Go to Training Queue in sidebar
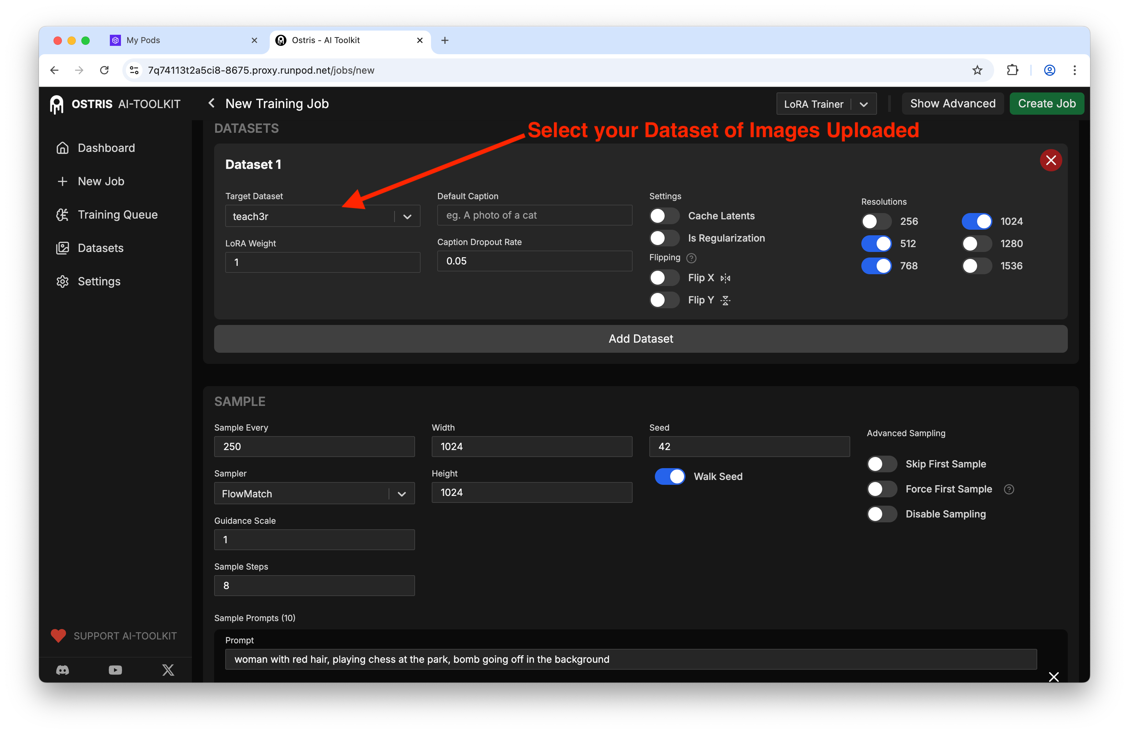Image resolution: width=1129 pixels, height=734 pixels. pos(117,215)
